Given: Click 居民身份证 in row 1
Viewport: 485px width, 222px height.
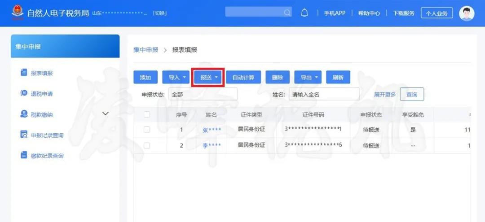Looking at the screenshot, I should point(251,129).
